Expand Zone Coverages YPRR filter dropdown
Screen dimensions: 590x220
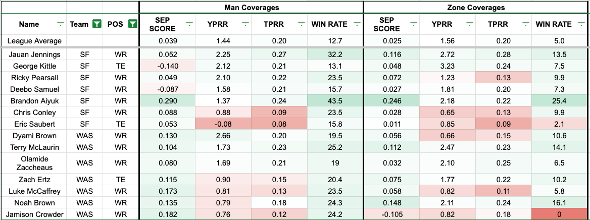(x=470, y=24)
